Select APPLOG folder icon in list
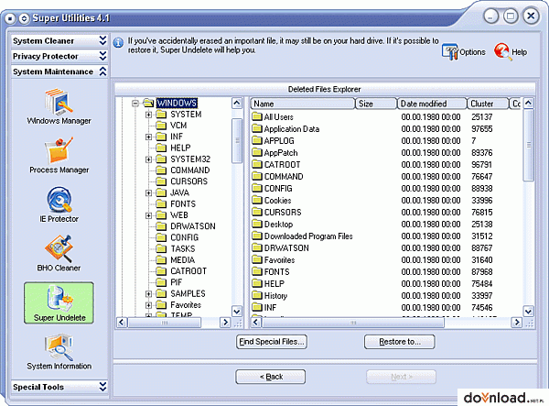The width and height of the screenshot is (549, 406). [257, 140]
